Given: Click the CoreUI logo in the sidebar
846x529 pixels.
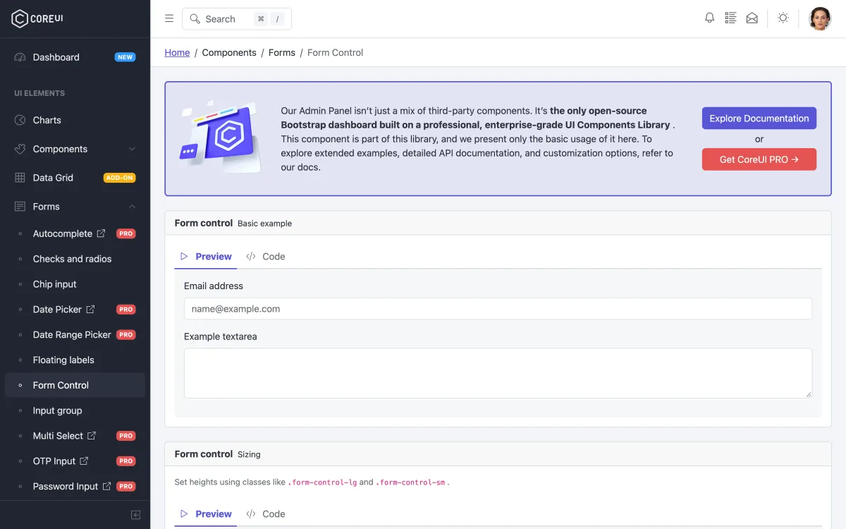Looking at the screenshot, I should point(37,18).
